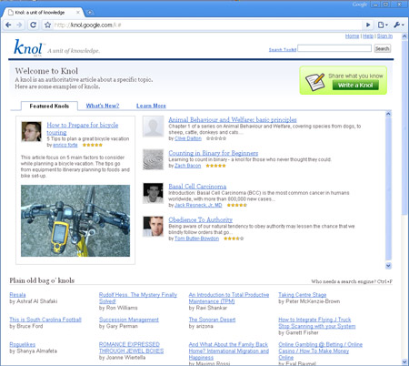
Task: Click the Knol search text field
Action: (x=334, y=48)
